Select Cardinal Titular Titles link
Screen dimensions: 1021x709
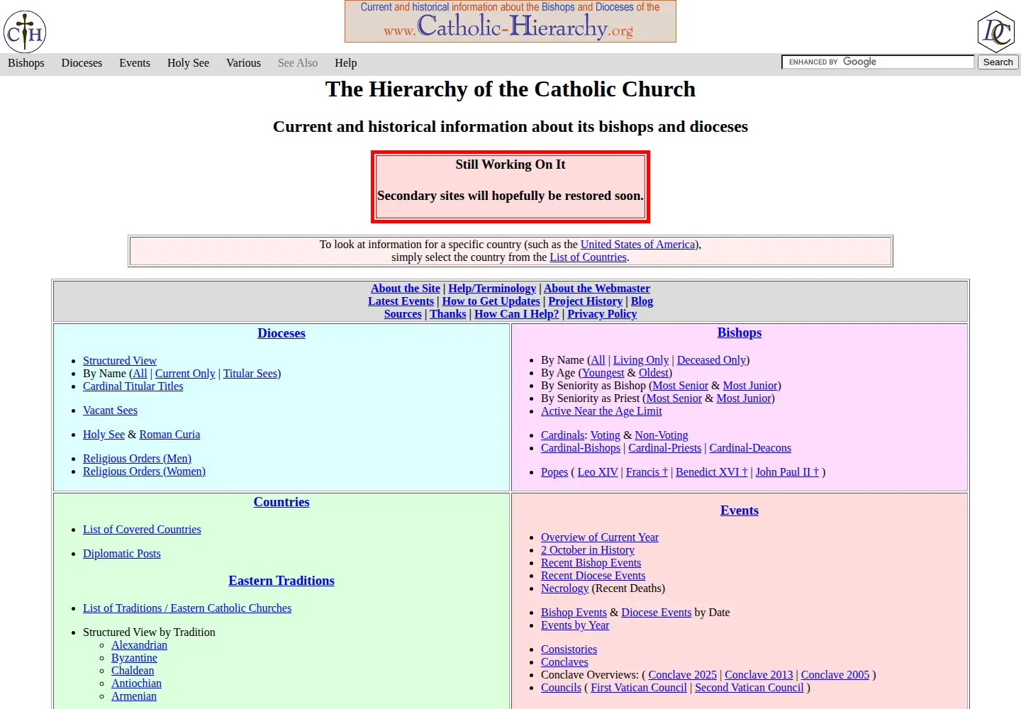click(133, 386)
